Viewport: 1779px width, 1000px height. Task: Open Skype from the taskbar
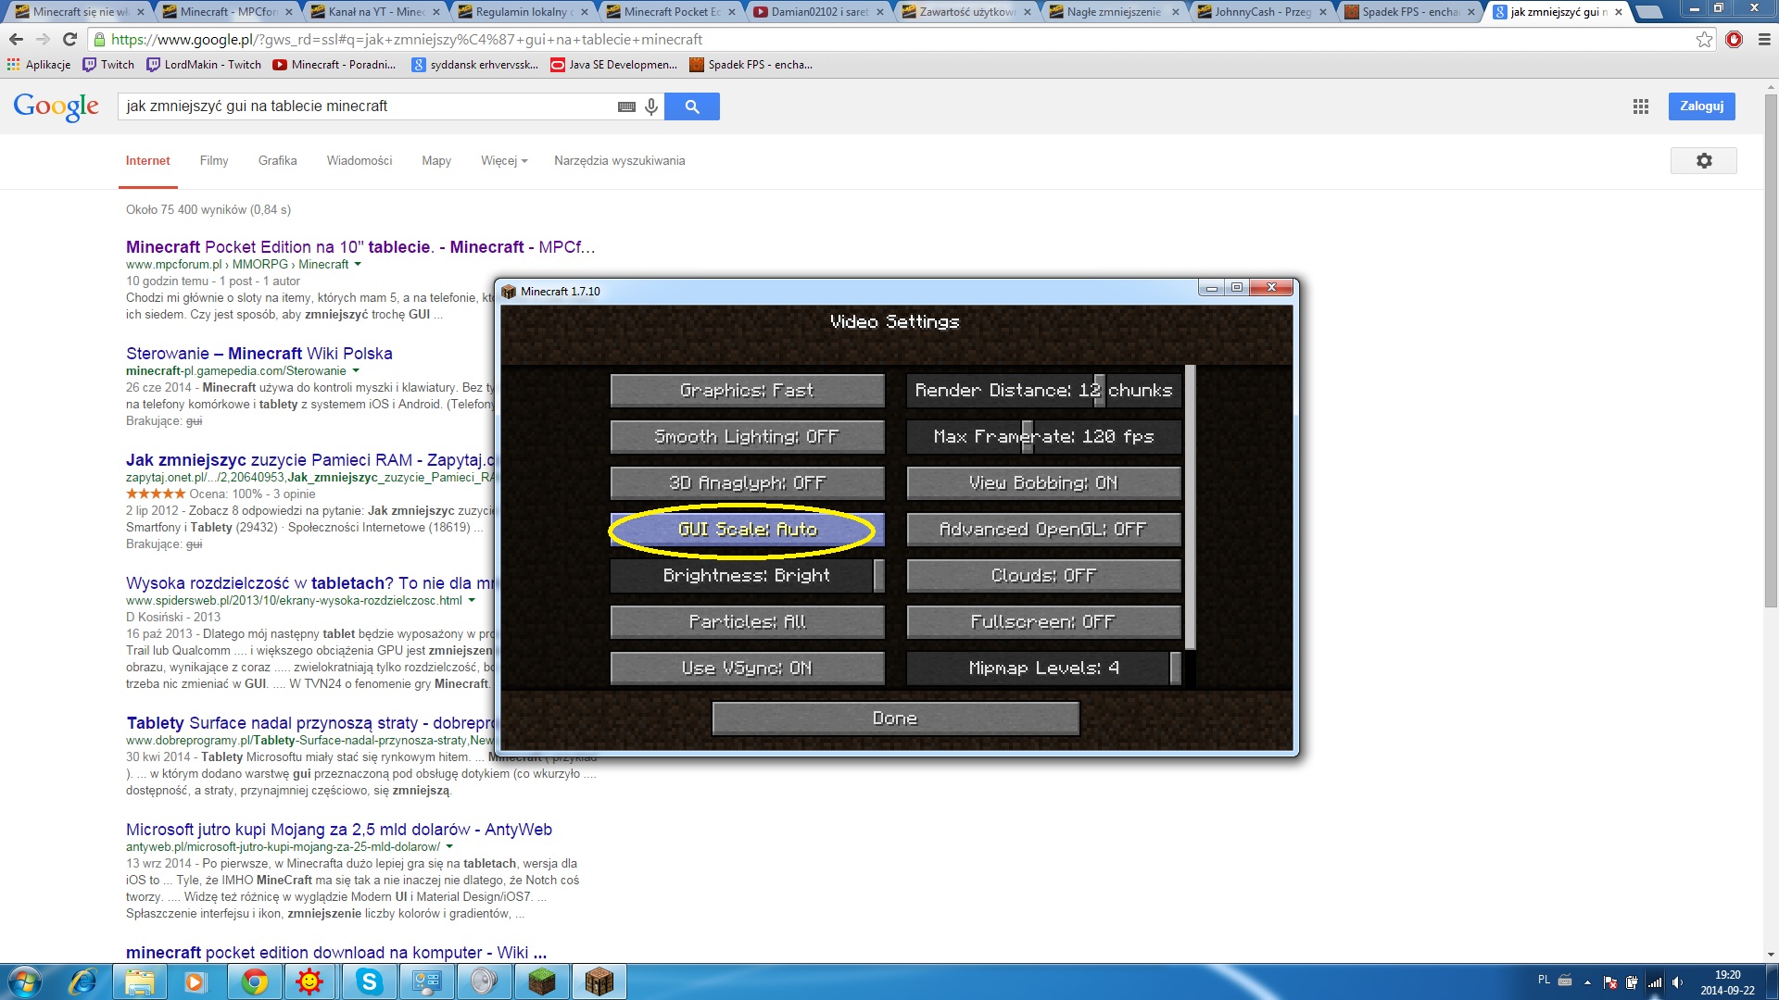(x=369, y=981)
